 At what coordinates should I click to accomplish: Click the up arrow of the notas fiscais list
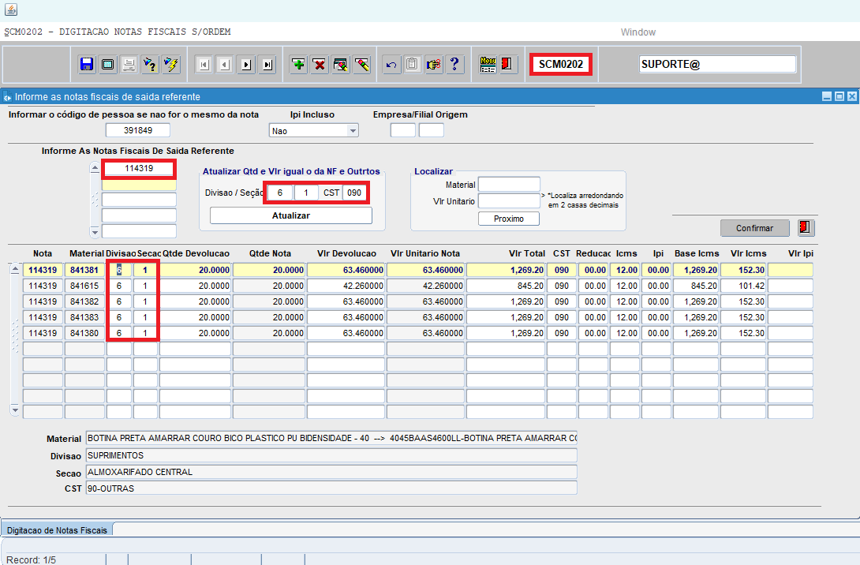tap(95, 168)
